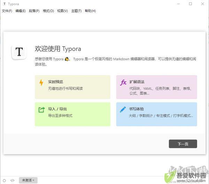Minimize the Typora window
Viewport: 209px width, 184px height.
pos(178,4)
